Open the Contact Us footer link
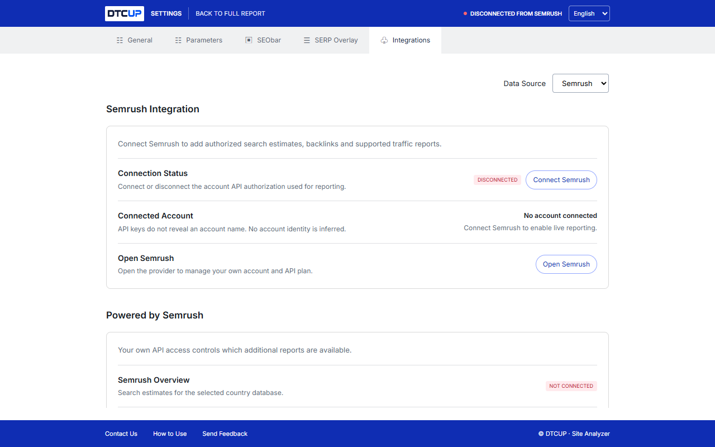The image size is (715, 447). pos(121,434)
